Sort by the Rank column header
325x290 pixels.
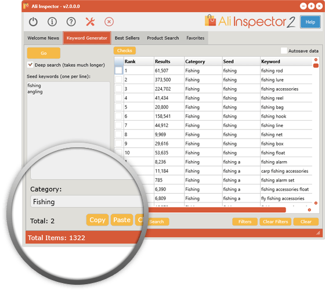139,61
